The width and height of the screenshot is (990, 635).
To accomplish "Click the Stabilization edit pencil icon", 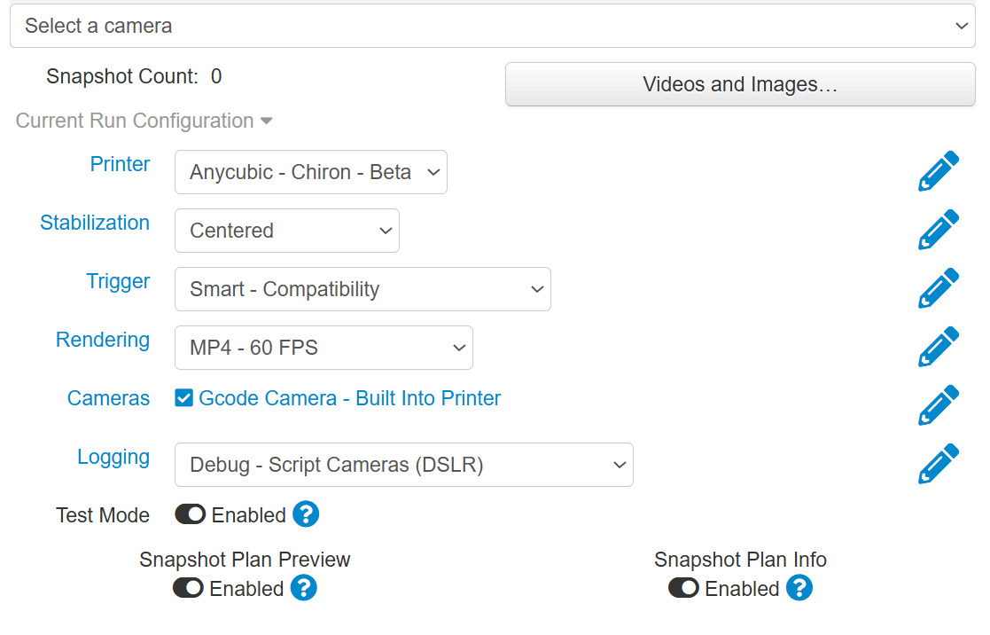I will [939, 230].
